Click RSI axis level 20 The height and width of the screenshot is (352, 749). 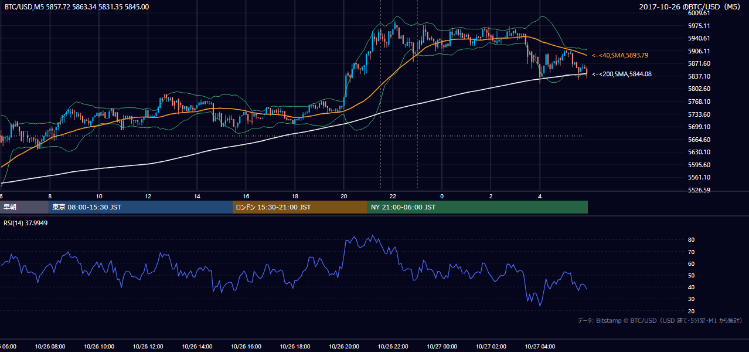[691, 311]
